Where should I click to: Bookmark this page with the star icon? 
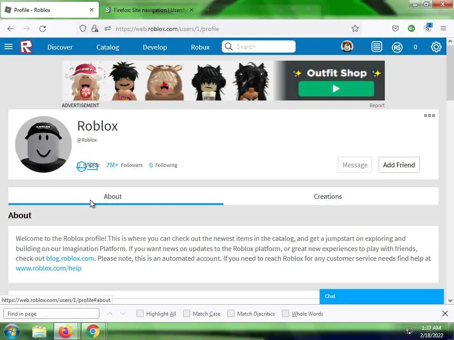click(355, 28)
